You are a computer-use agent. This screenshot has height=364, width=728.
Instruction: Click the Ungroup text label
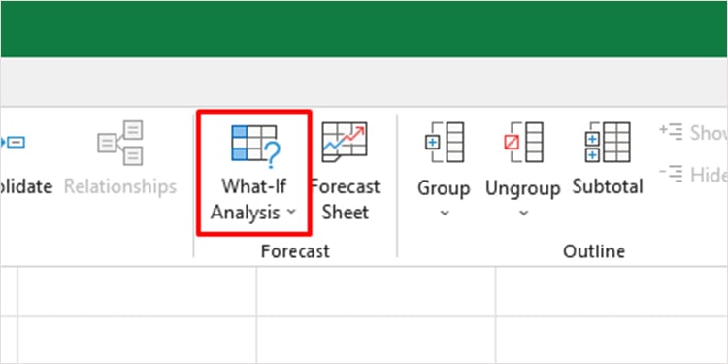pos(523,188)
